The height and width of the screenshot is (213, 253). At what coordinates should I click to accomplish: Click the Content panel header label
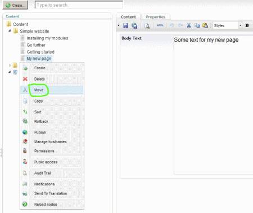coord(12,16)
